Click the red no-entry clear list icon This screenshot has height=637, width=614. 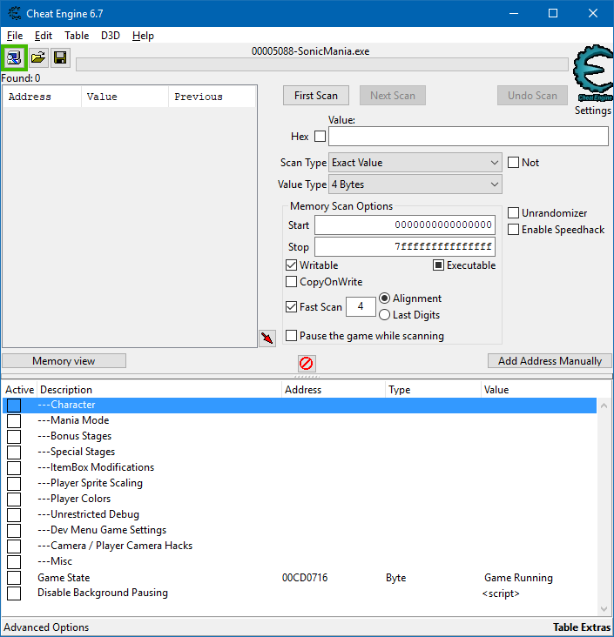pyautogui.click(x=307, y=363)
